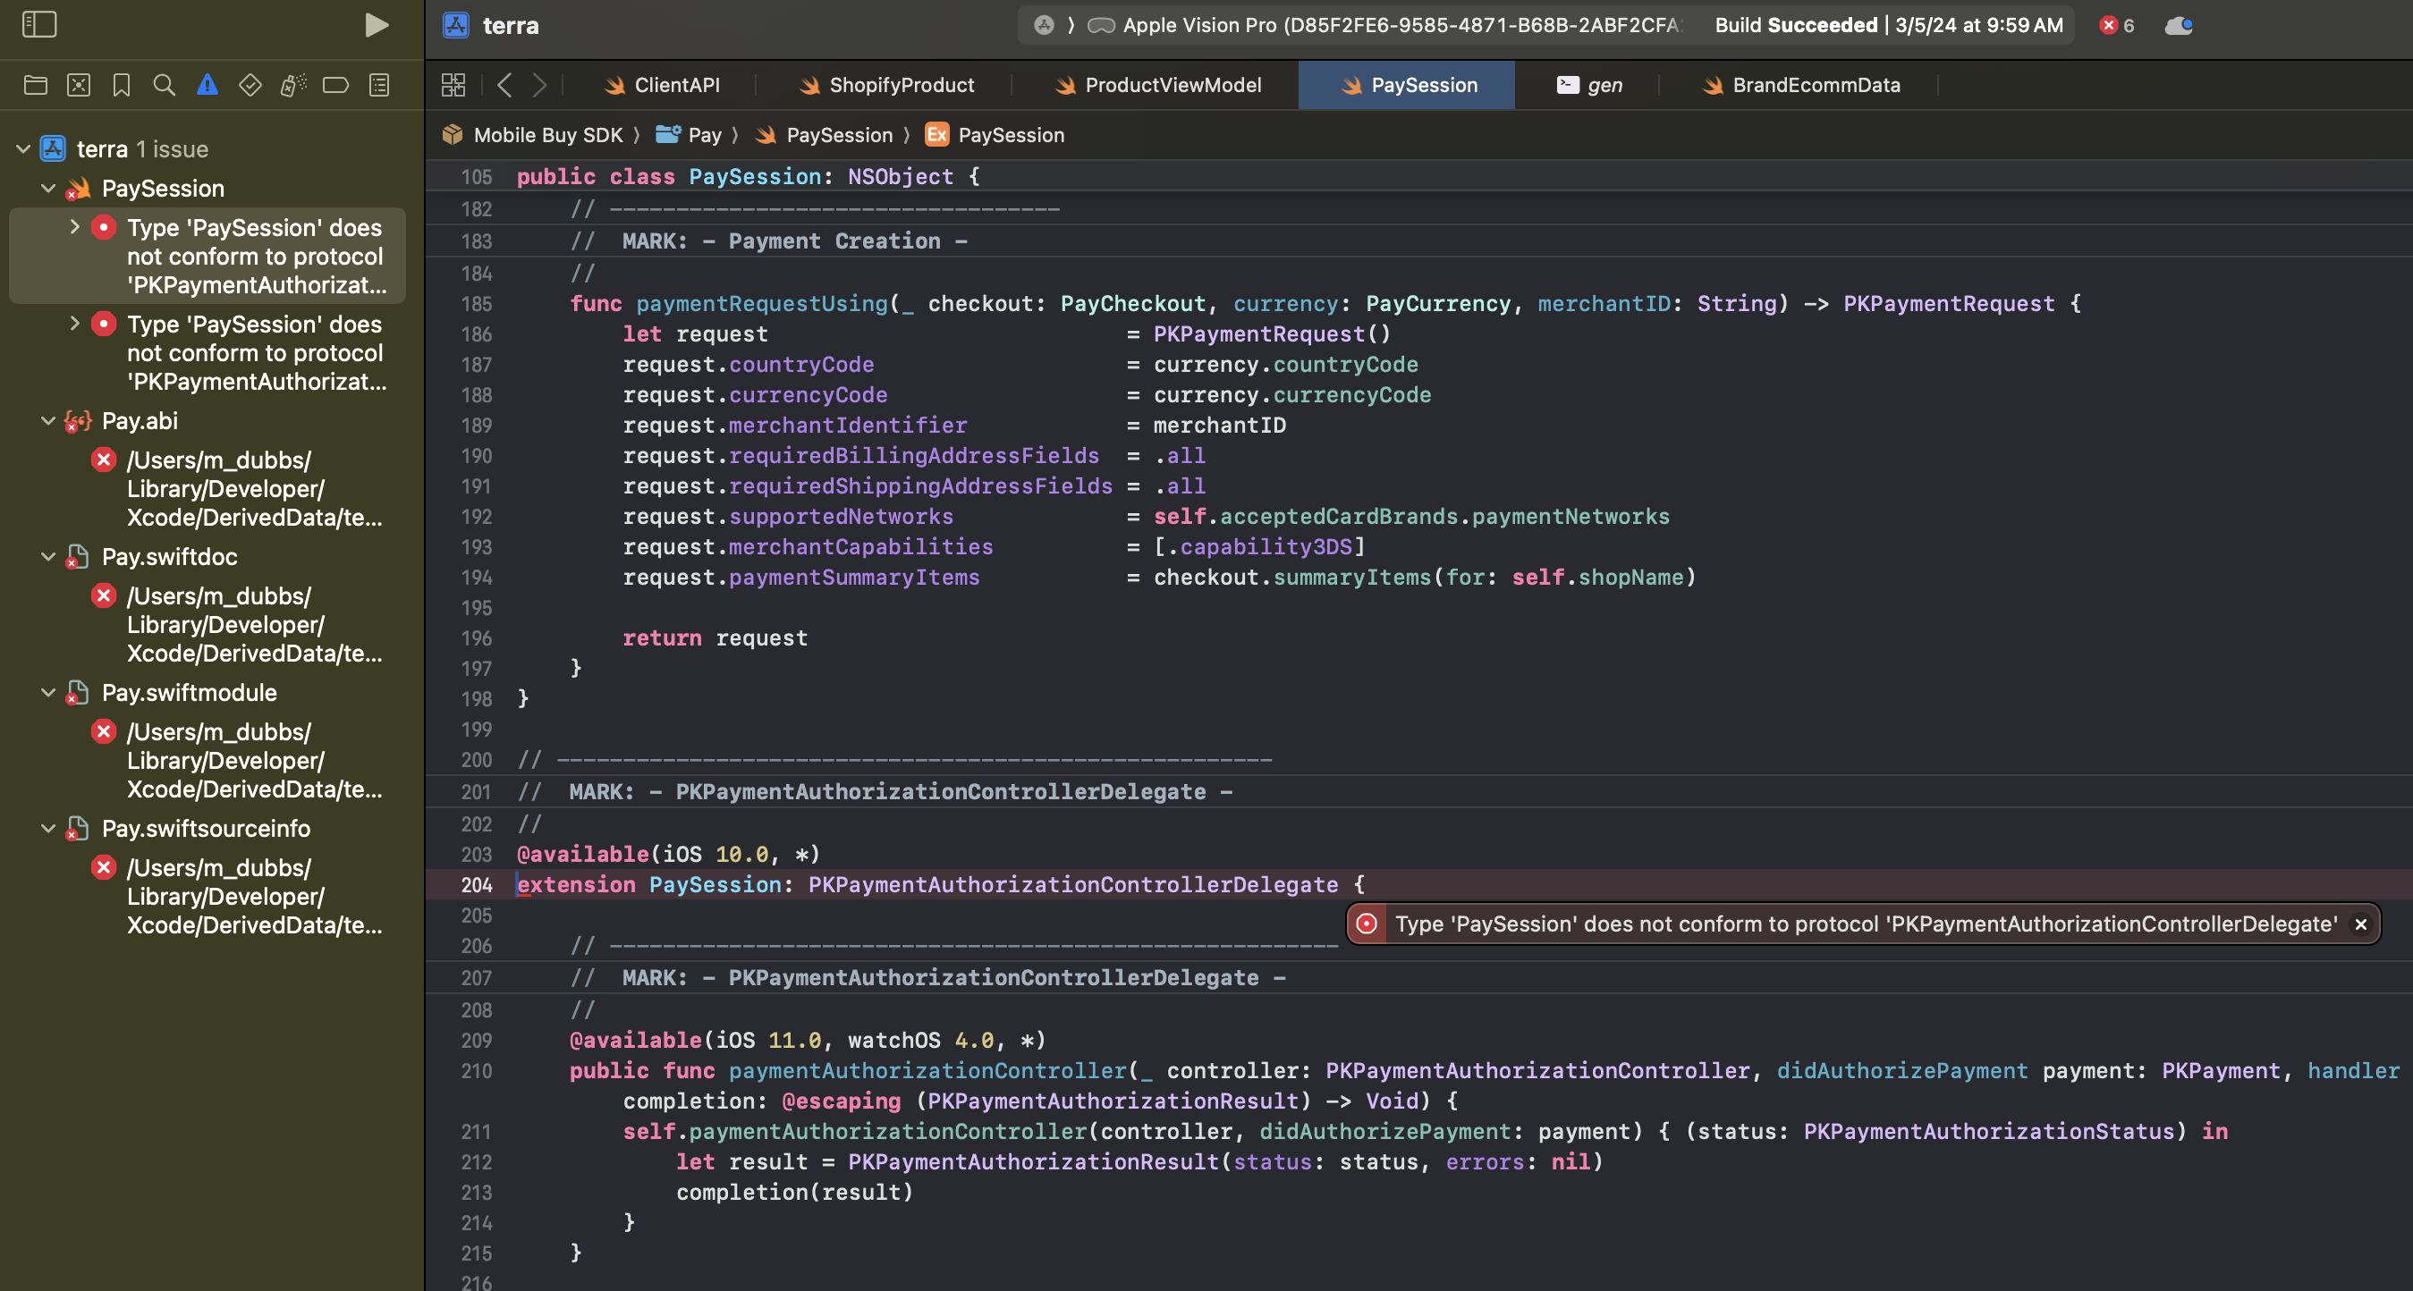Expand the first PaySession conformance error
Screen dimensions: 2413x1291
[x=75, y=226]
